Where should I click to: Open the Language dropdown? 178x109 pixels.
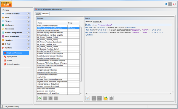pyautogui.click(x=97, y=21)
